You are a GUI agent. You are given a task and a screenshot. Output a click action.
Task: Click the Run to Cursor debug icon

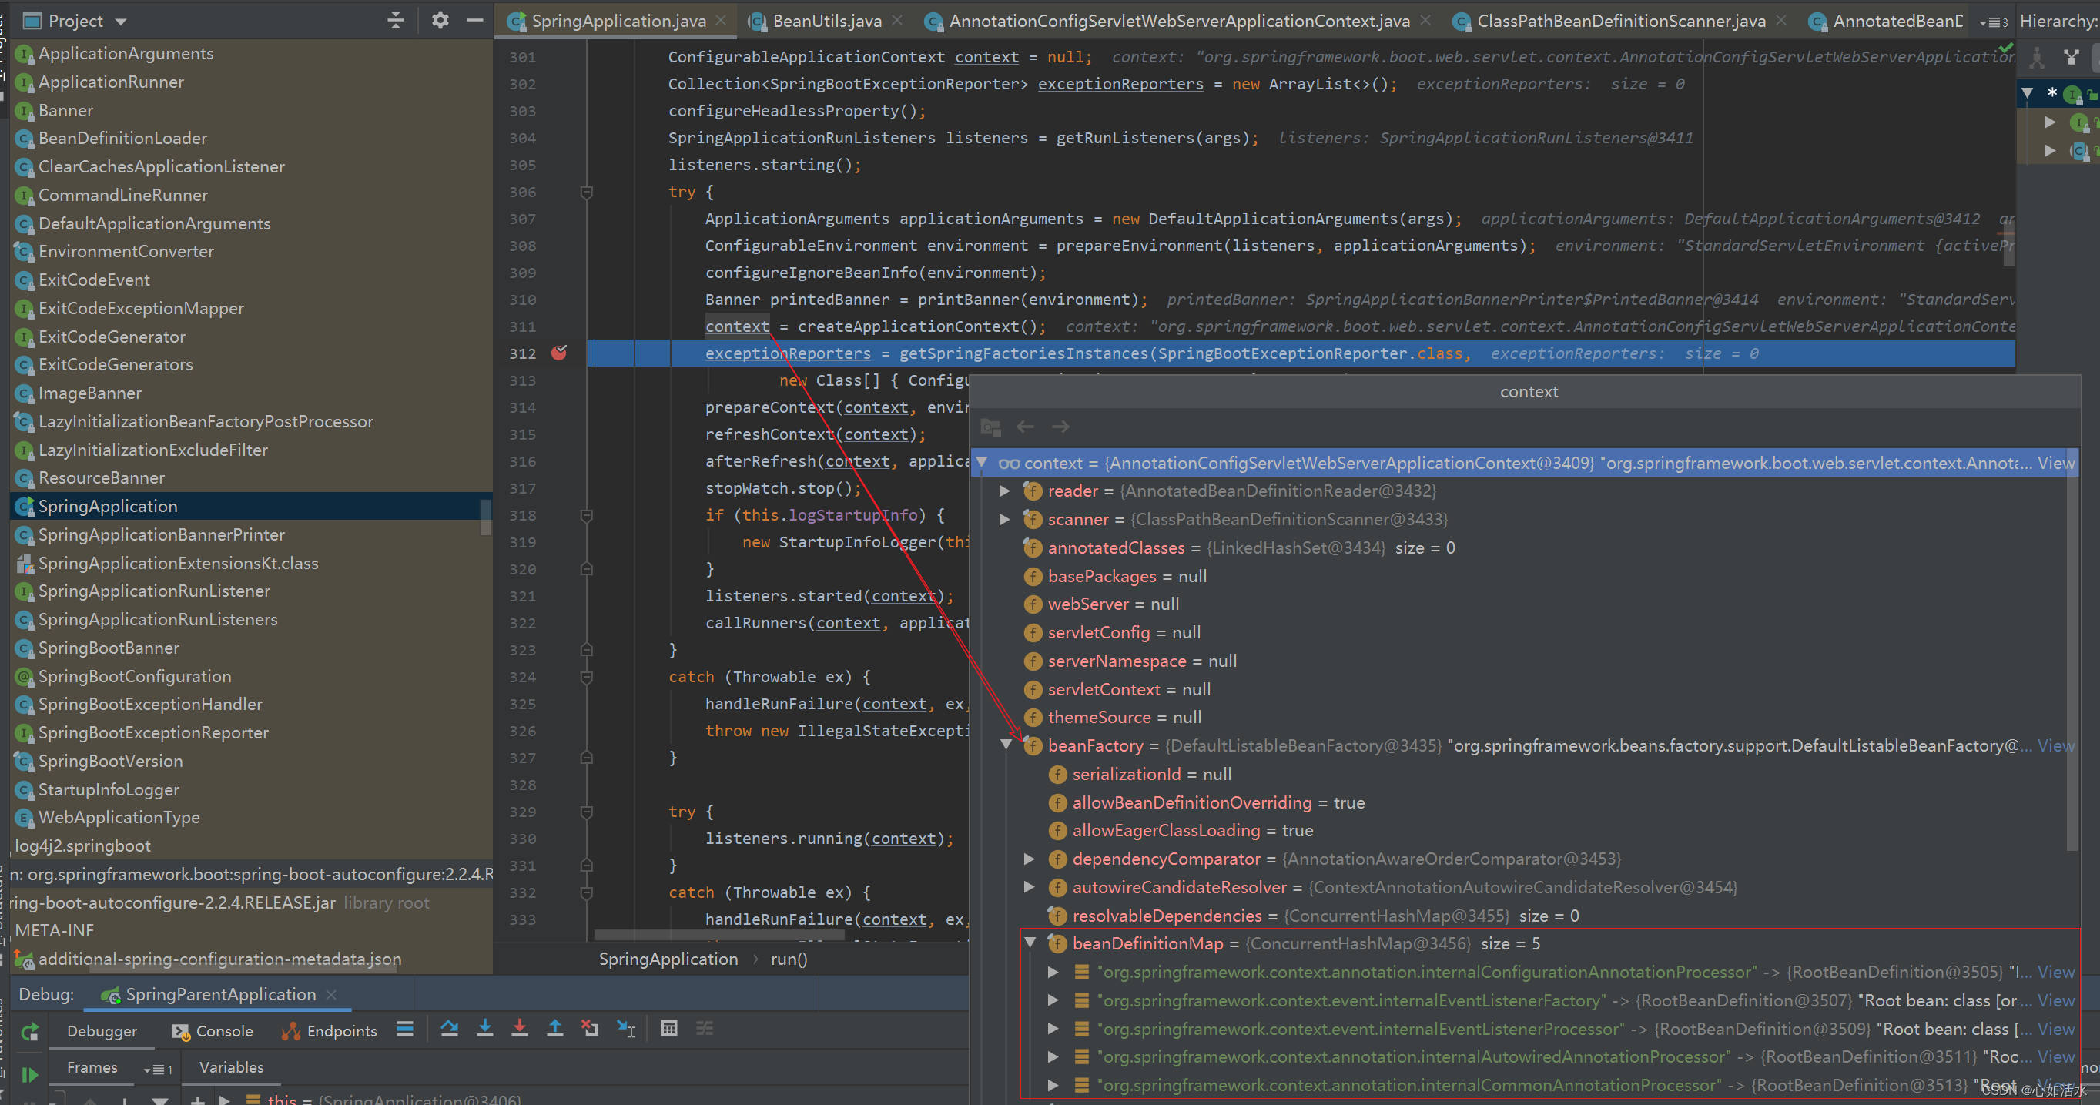(x=626, y=1030)
